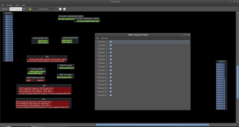Uncheck the Channel 9 checkbox
This screenshot has width=239, height=127.
[x=111, y=70]
